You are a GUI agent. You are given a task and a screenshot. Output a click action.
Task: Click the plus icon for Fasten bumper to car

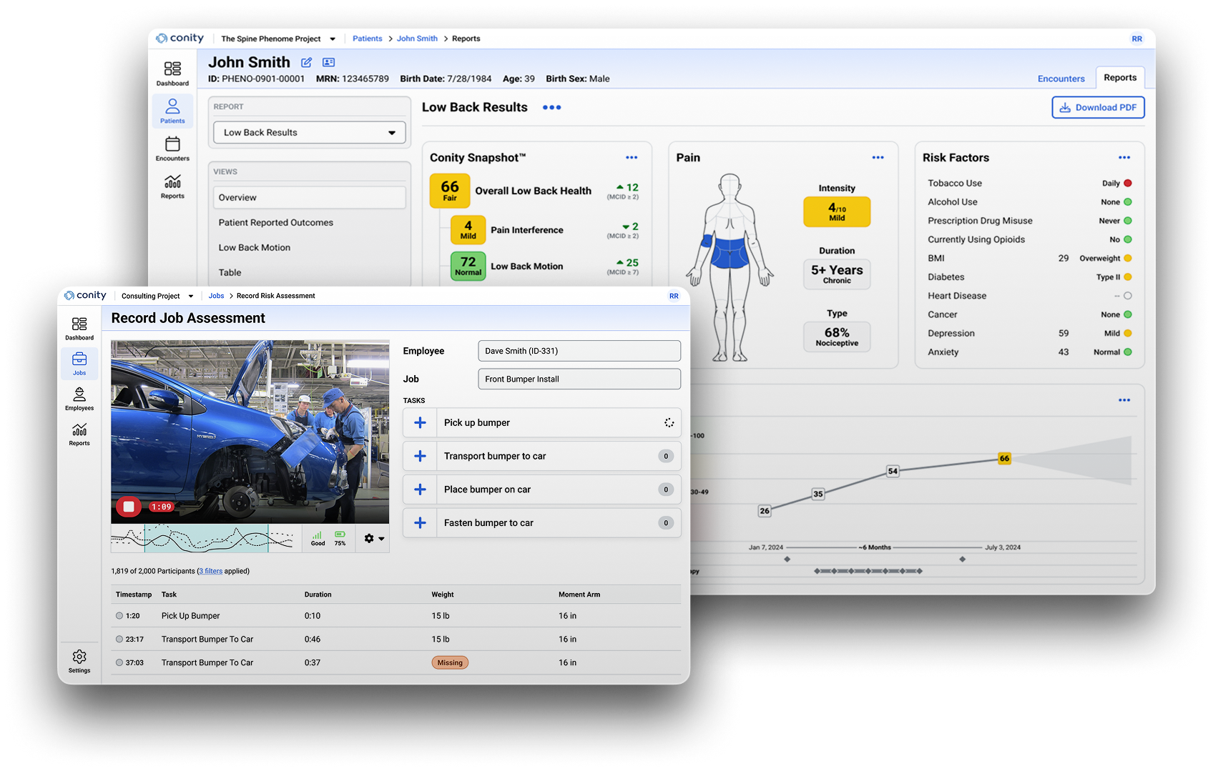pyautogui.click(x=420, y=523)
